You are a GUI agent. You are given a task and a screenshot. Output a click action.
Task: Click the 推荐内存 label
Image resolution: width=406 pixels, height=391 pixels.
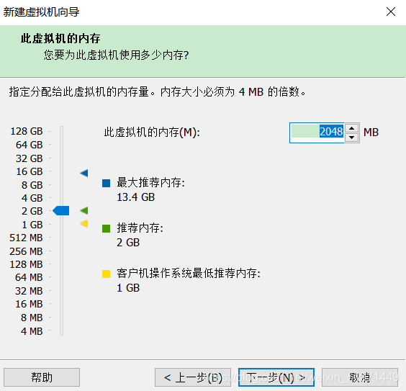[x=140, y=228]
